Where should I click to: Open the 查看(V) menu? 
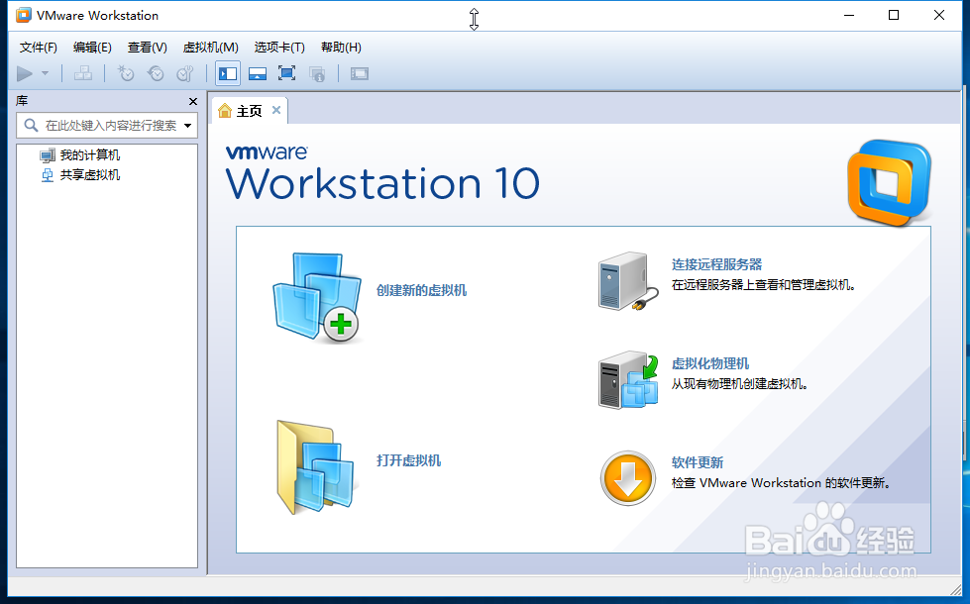click(148, 48)
